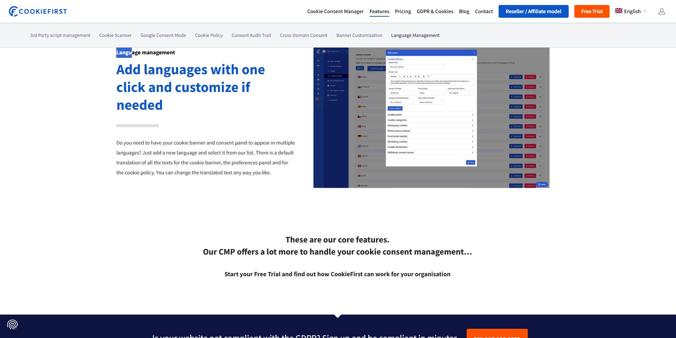The height and width of the screenshot is (338, 676).
Task: Select the Language Management tab
Action: click(x=415, y=35)
